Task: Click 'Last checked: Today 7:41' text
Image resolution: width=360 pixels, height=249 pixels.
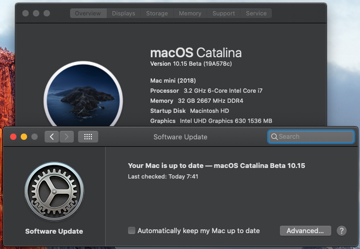Action: [163, 176]
